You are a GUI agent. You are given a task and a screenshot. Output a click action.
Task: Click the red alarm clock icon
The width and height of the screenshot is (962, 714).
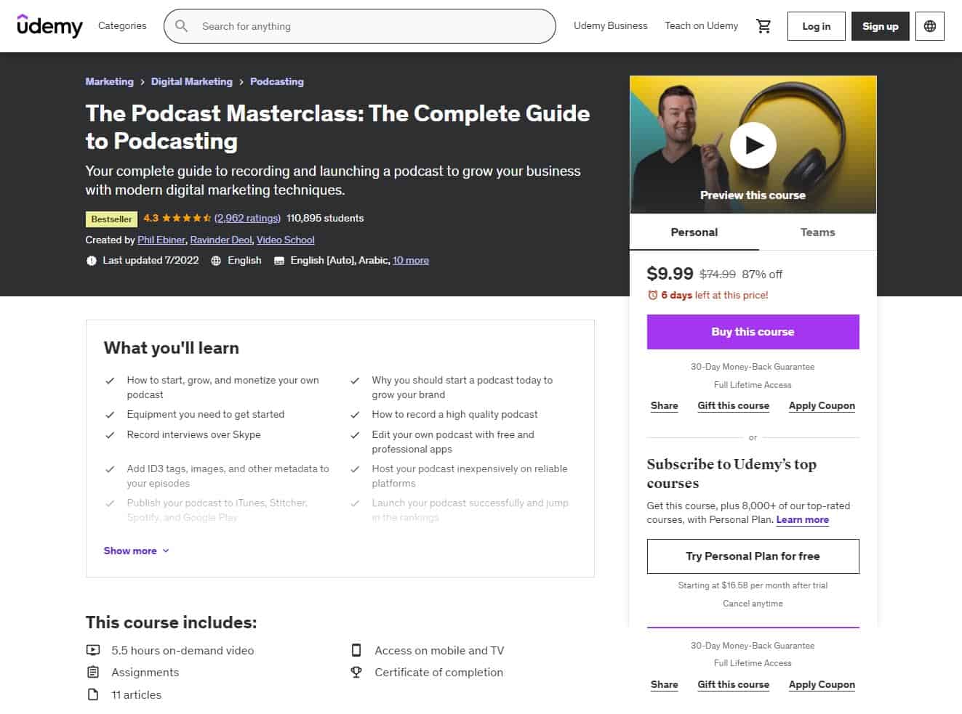[652, 295]
